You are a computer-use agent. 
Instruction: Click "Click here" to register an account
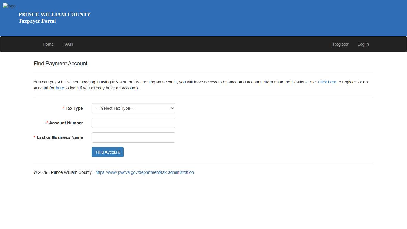[327, 82]
